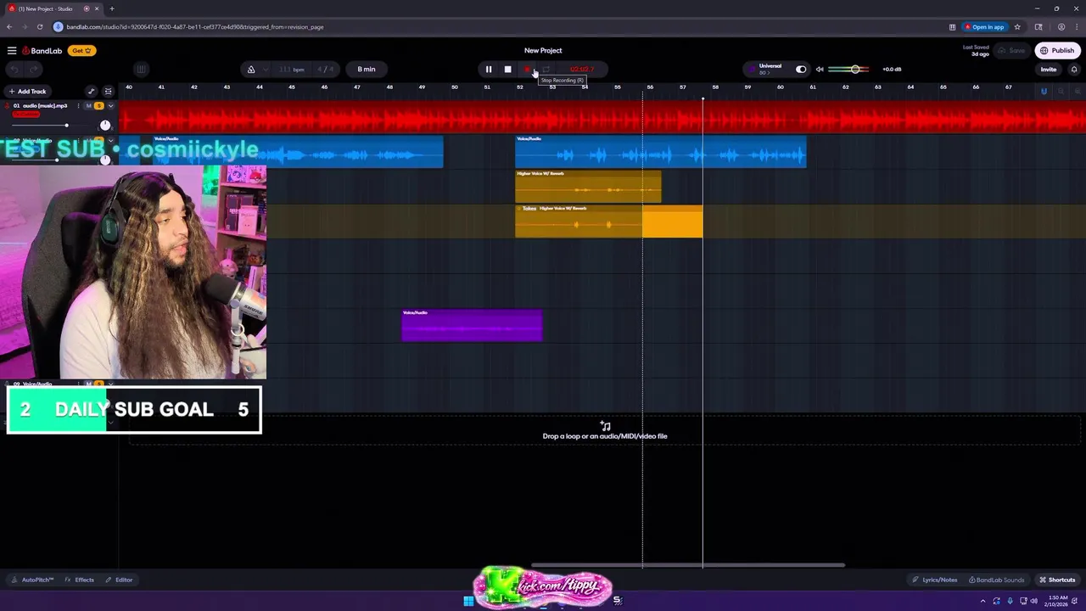Select the blue Voice/Audio clip at bar 52
1086x611 pixels.
[660, 151]
